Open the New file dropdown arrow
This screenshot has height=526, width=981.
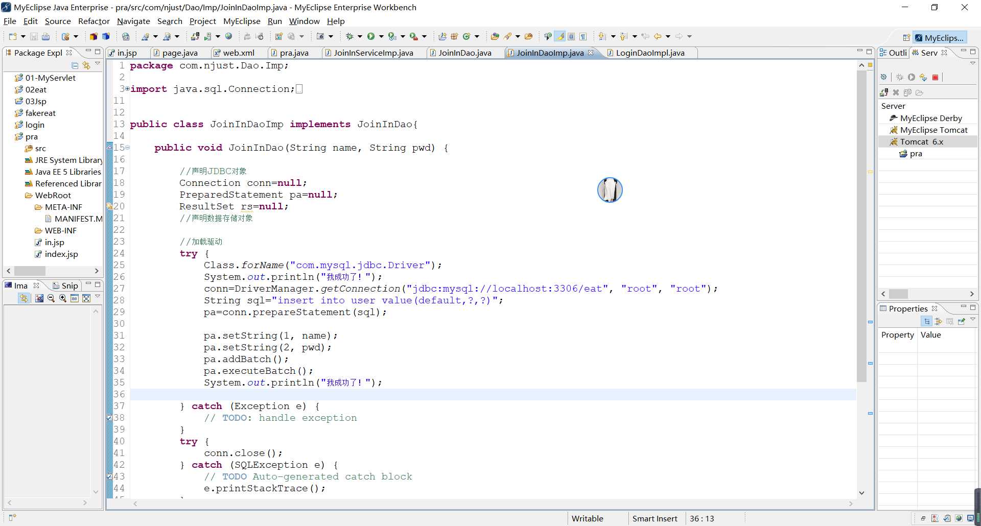(x=23, y=36)
